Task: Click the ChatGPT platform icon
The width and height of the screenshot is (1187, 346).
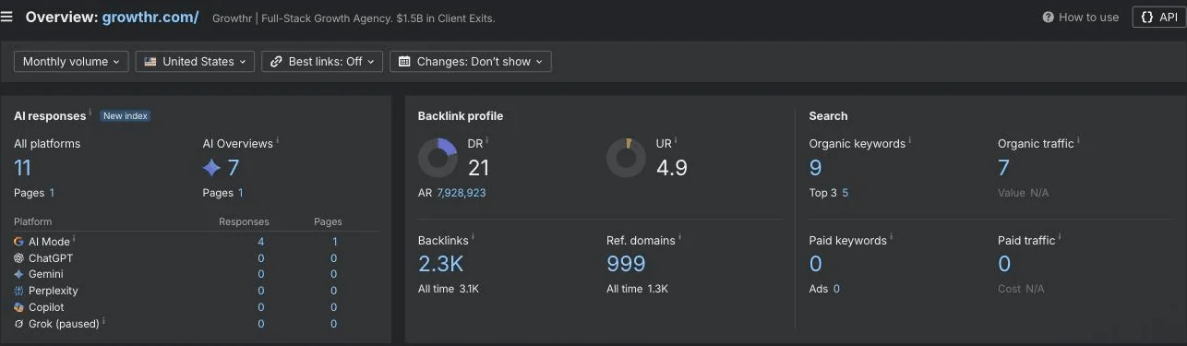Action: 18,258
